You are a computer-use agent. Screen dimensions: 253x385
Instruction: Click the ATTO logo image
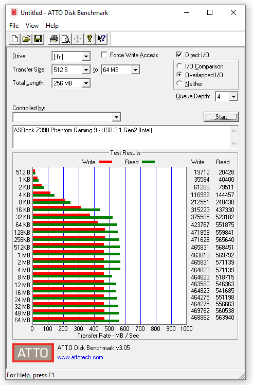coord(33,353)
